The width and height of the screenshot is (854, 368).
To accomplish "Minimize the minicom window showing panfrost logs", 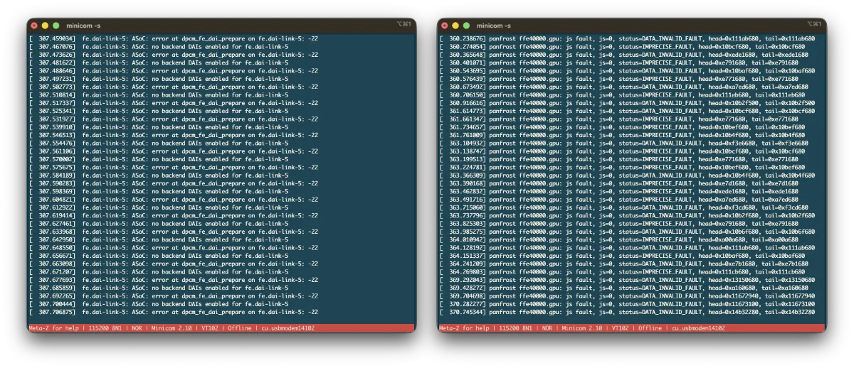I will coord(455,25).
